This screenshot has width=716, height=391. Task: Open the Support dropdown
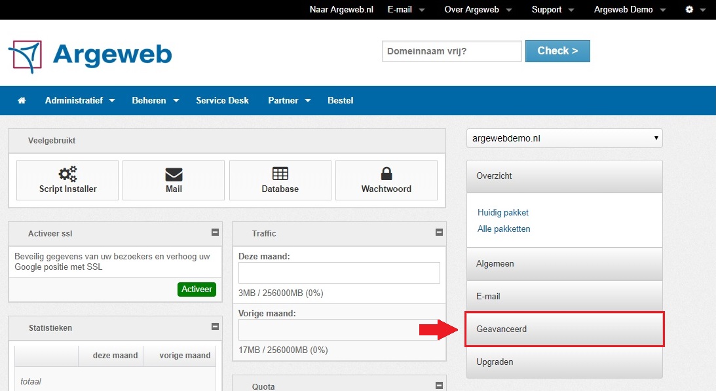click(x=552, y=10)
